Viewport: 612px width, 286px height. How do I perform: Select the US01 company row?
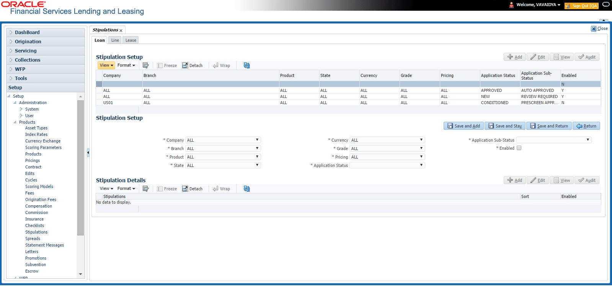click(x=348, y=103)
